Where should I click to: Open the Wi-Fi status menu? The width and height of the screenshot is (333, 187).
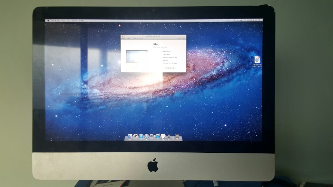click(234, 20)
